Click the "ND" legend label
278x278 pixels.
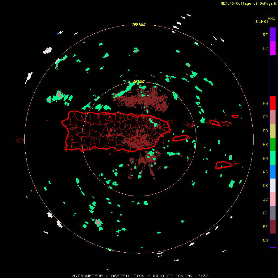coord(265,241)
